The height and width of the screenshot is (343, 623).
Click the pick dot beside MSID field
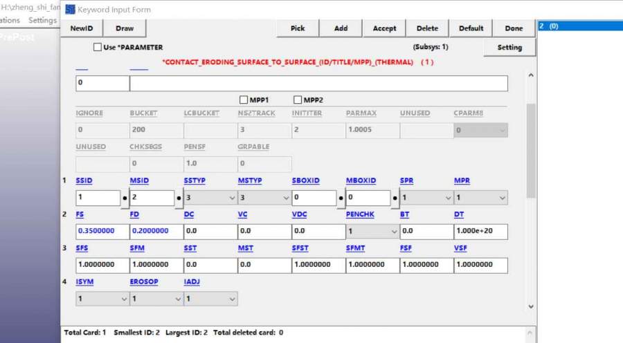(179, 198)
